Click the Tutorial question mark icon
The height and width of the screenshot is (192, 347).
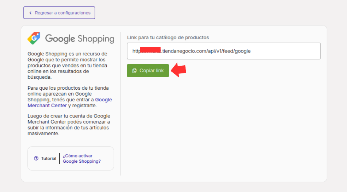[36, 158]
